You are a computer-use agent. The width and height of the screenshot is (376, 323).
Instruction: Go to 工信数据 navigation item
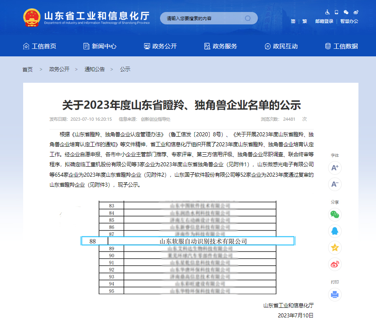[x=341, y=46]
